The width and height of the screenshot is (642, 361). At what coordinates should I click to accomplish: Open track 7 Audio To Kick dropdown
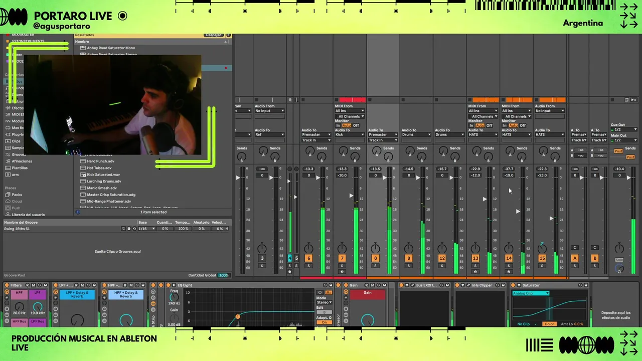(x=350, y=134)
